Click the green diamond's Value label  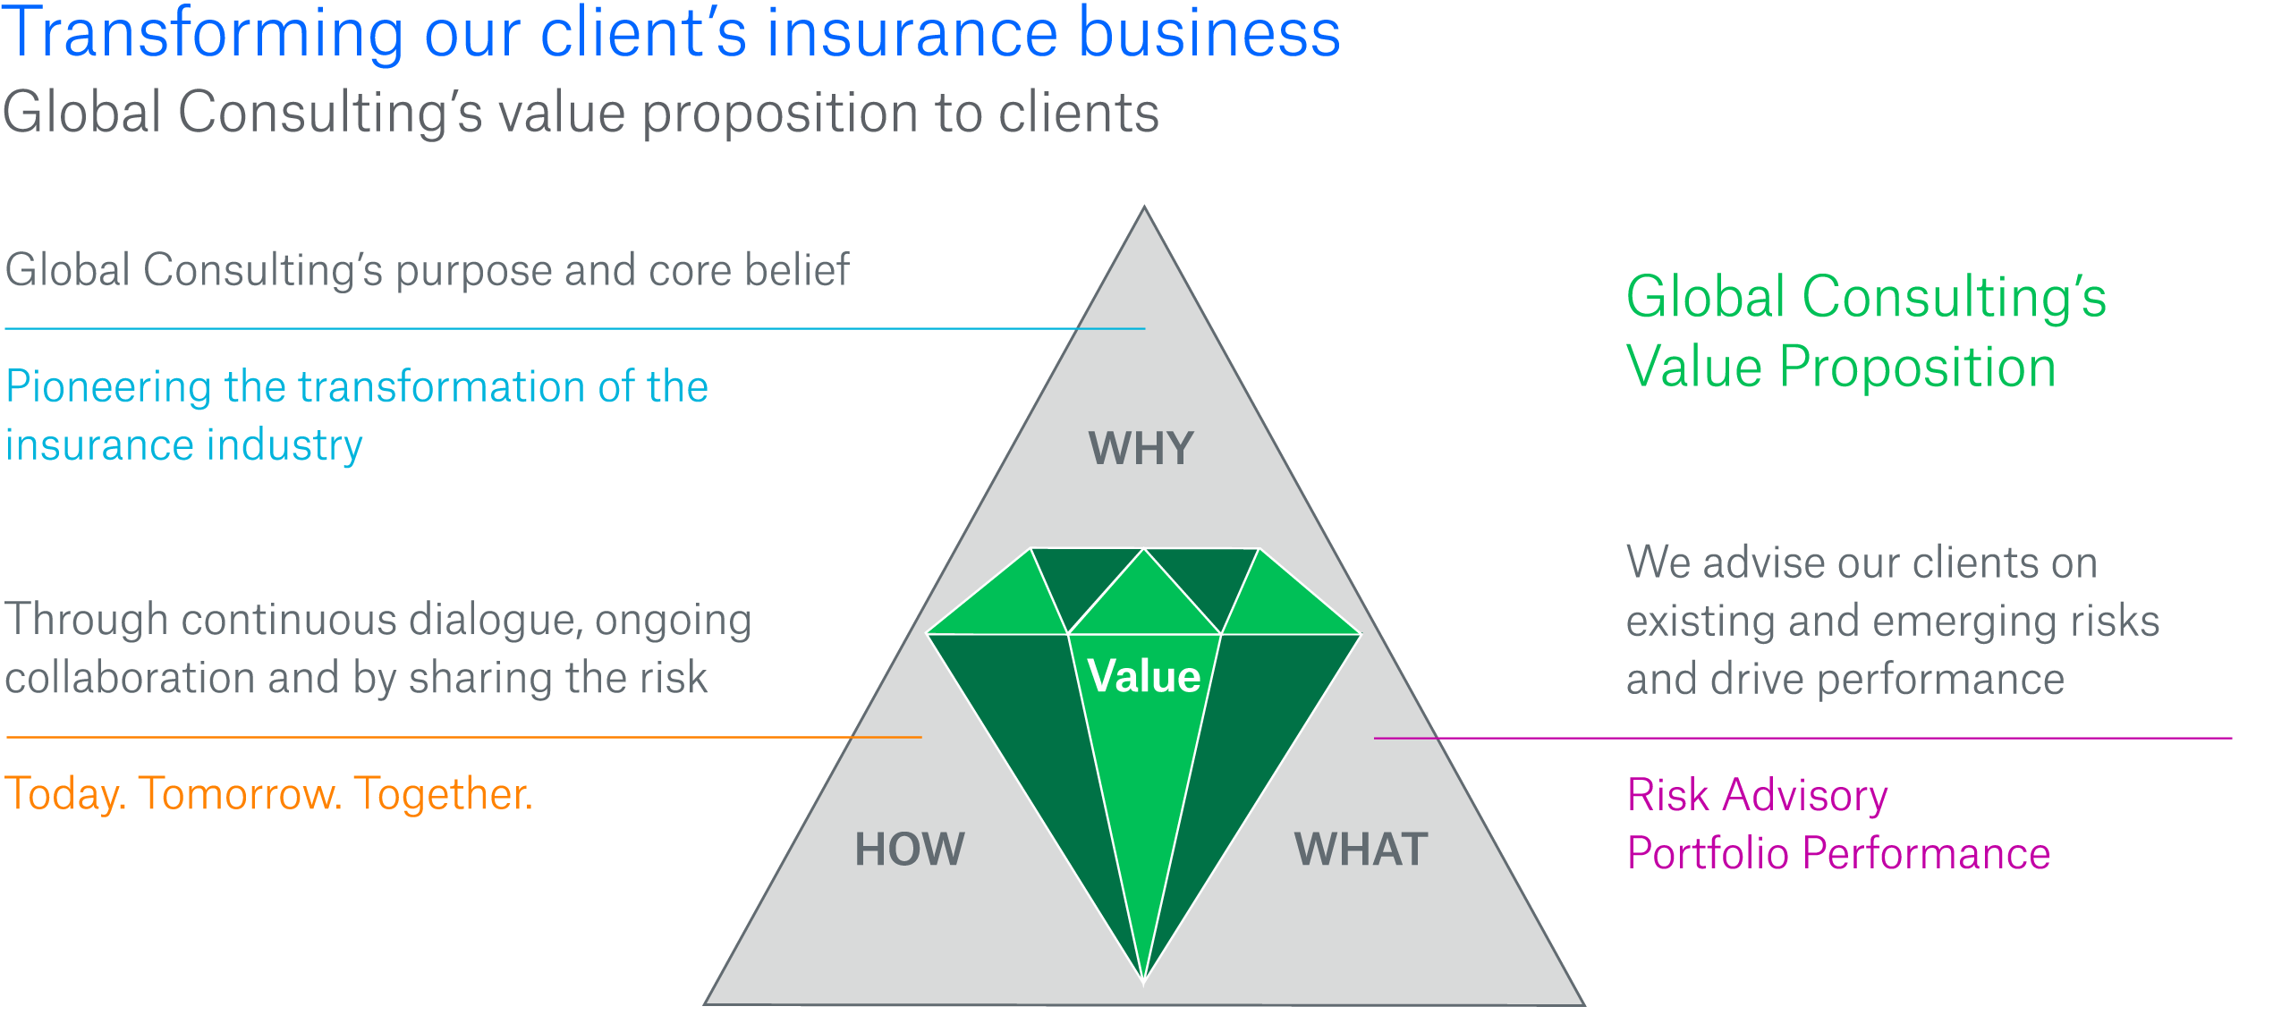pos(1144,676)
